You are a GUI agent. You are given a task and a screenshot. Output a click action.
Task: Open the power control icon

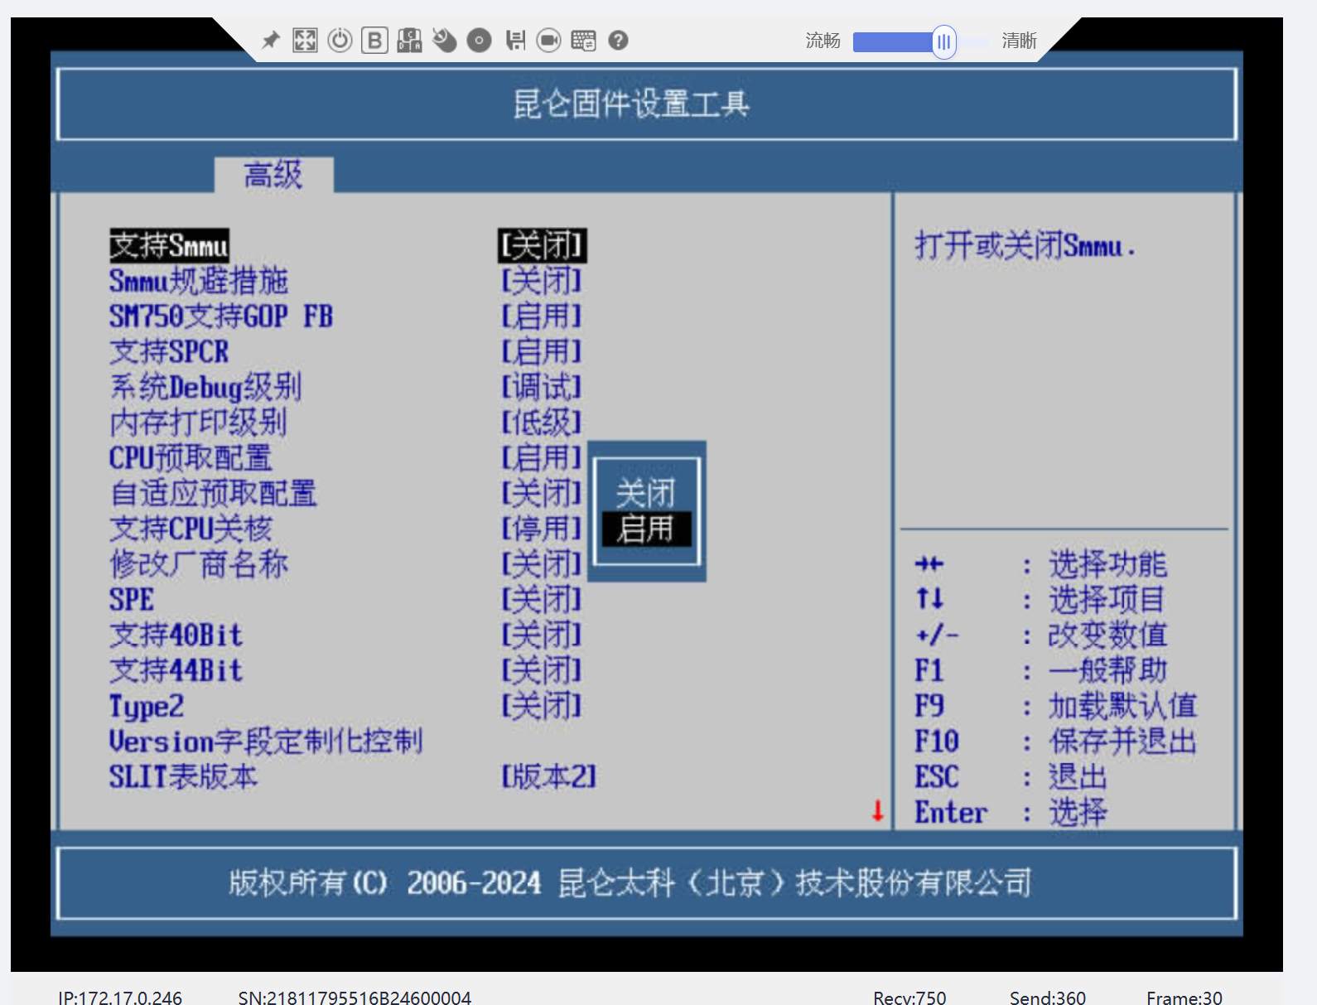click(340, 40)
